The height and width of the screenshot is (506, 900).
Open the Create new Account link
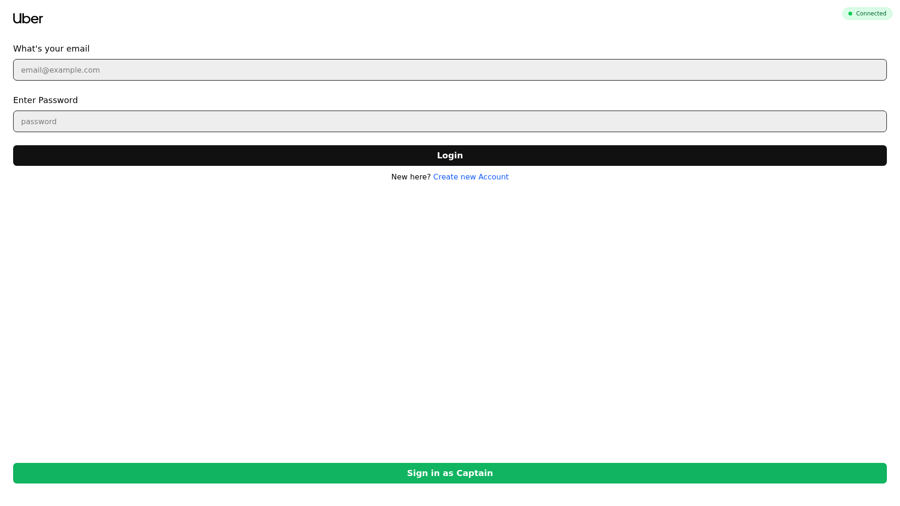point(471,177)
